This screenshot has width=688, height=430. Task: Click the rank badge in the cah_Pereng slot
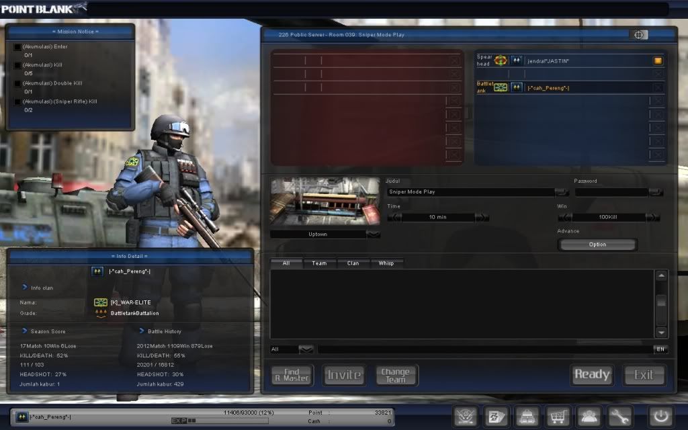pyautogui.click(x=517, y=87)
